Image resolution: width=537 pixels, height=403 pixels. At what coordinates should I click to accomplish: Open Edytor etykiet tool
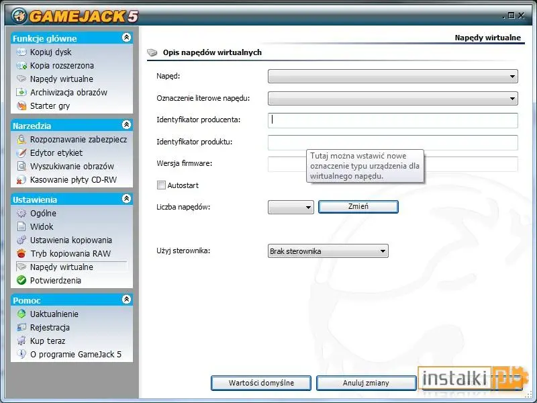tap(56, 153)
